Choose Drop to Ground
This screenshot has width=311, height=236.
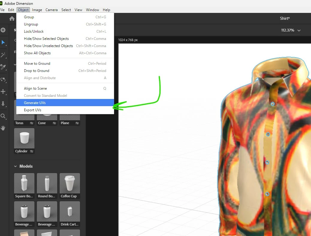coord(65,71)
